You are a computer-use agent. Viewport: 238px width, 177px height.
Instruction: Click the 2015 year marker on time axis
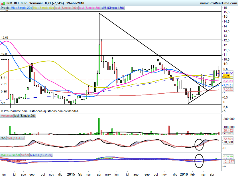click(71, 174)
